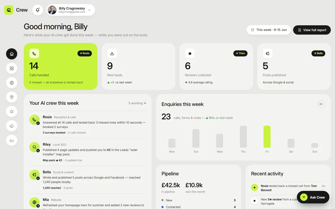Screen dimensions: 335x209
Task: Open the Riley Local SEO row
Action: coord(88,152)
